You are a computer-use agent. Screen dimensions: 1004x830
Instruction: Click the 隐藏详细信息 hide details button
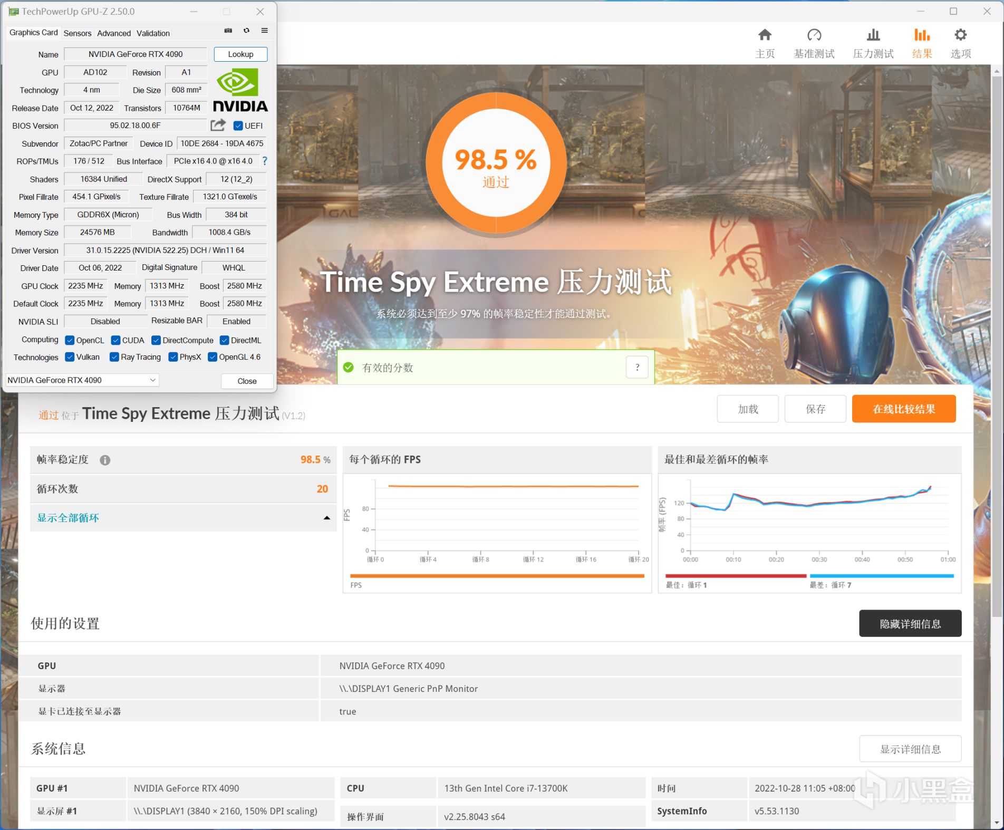[910, 624]
